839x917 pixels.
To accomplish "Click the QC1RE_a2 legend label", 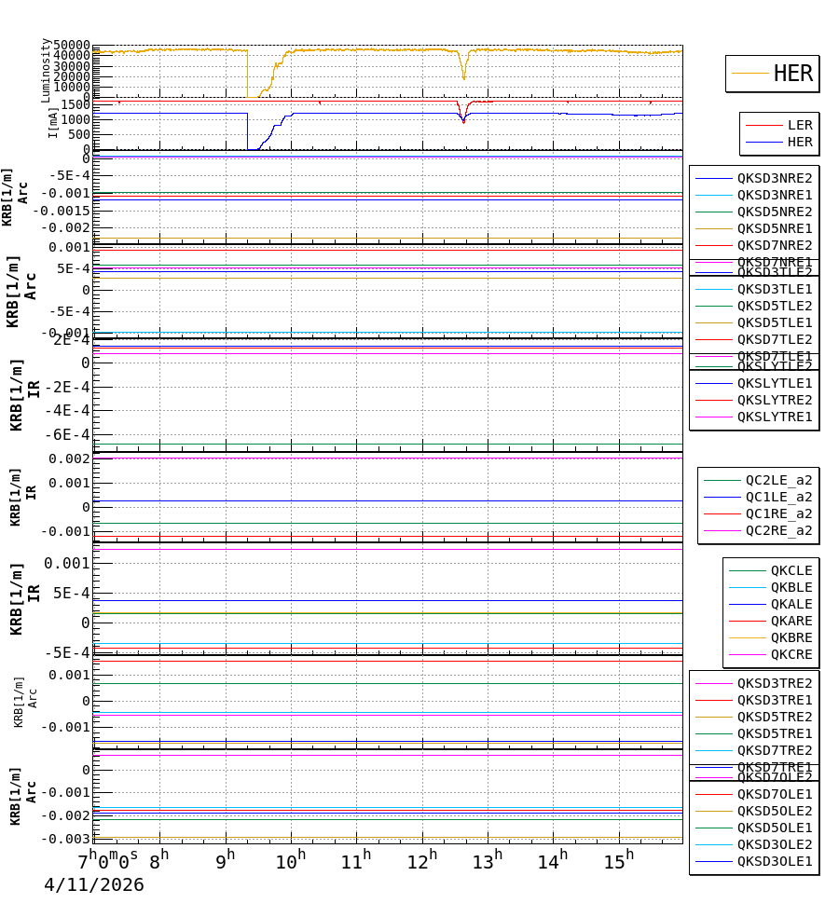I will coord(778,514).
